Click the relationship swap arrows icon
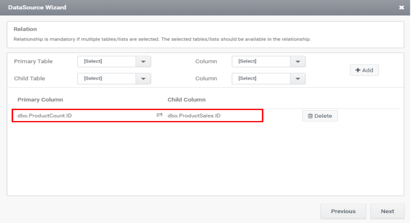Image resolution: width=411 pixels, height=223 pixels. 159,116
